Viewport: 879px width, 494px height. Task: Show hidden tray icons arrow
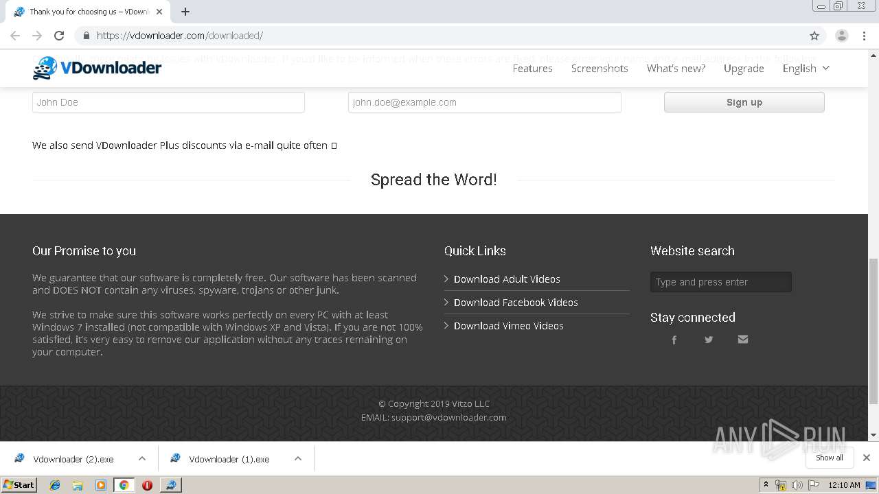coord(766,485)
